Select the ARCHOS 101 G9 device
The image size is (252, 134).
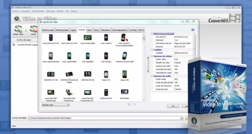pyautogui.click(x=51, y=76)
